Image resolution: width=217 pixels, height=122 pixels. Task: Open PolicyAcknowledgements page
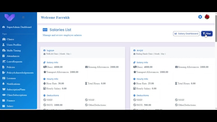tap(20, 73)
